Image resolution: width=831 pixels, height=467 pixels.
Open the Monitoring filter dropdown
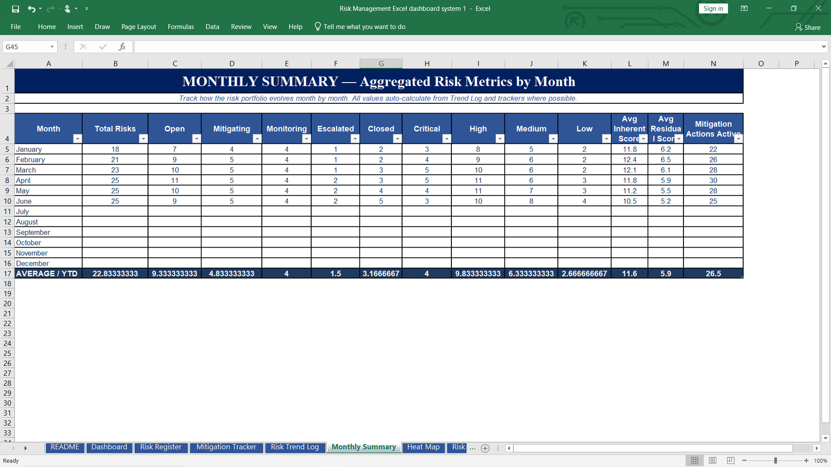coord(306,139)
